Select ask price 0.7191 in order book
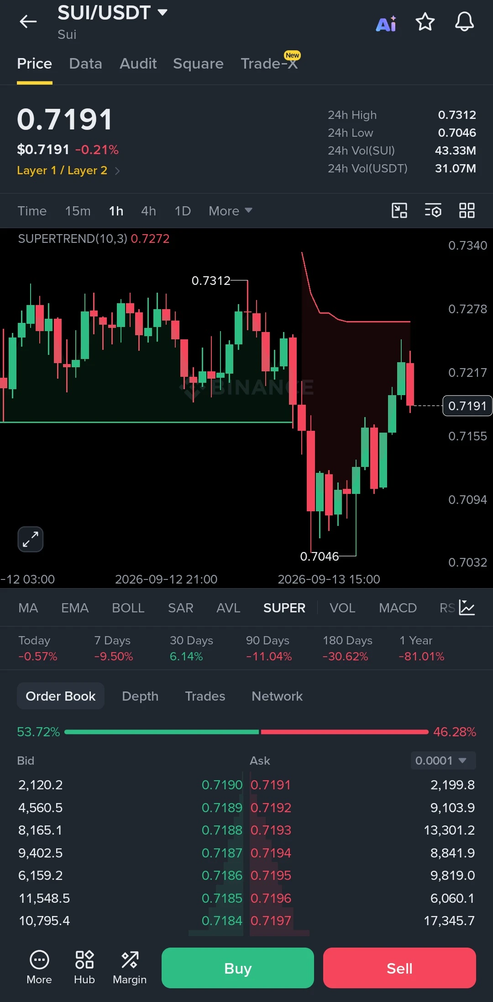The width and height of the screenshot is (493, 1002). (x=271, y=785)
